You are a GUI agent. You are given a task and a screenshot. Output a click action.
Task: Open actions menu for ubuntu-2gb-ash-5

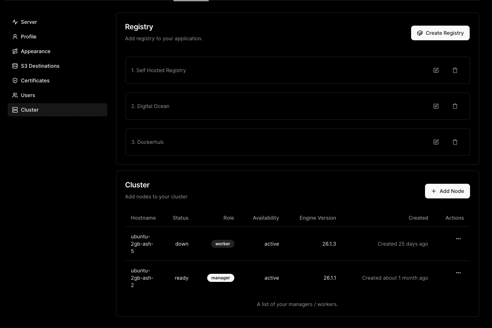pos(458,239)
